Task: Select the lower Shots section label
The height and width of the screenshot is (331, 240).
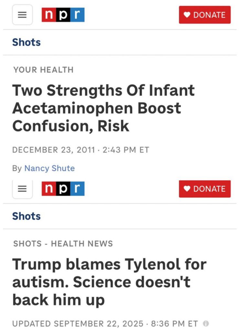Action: click(26, 216)
